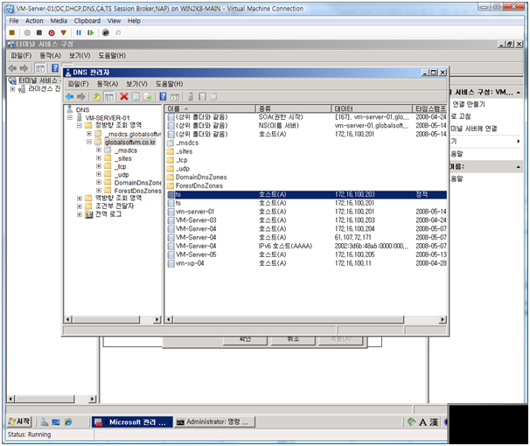This screenshot has width=530, height=446.
Task: Click the action pane icon after DNS Help
Action: [x=175, y=97]
